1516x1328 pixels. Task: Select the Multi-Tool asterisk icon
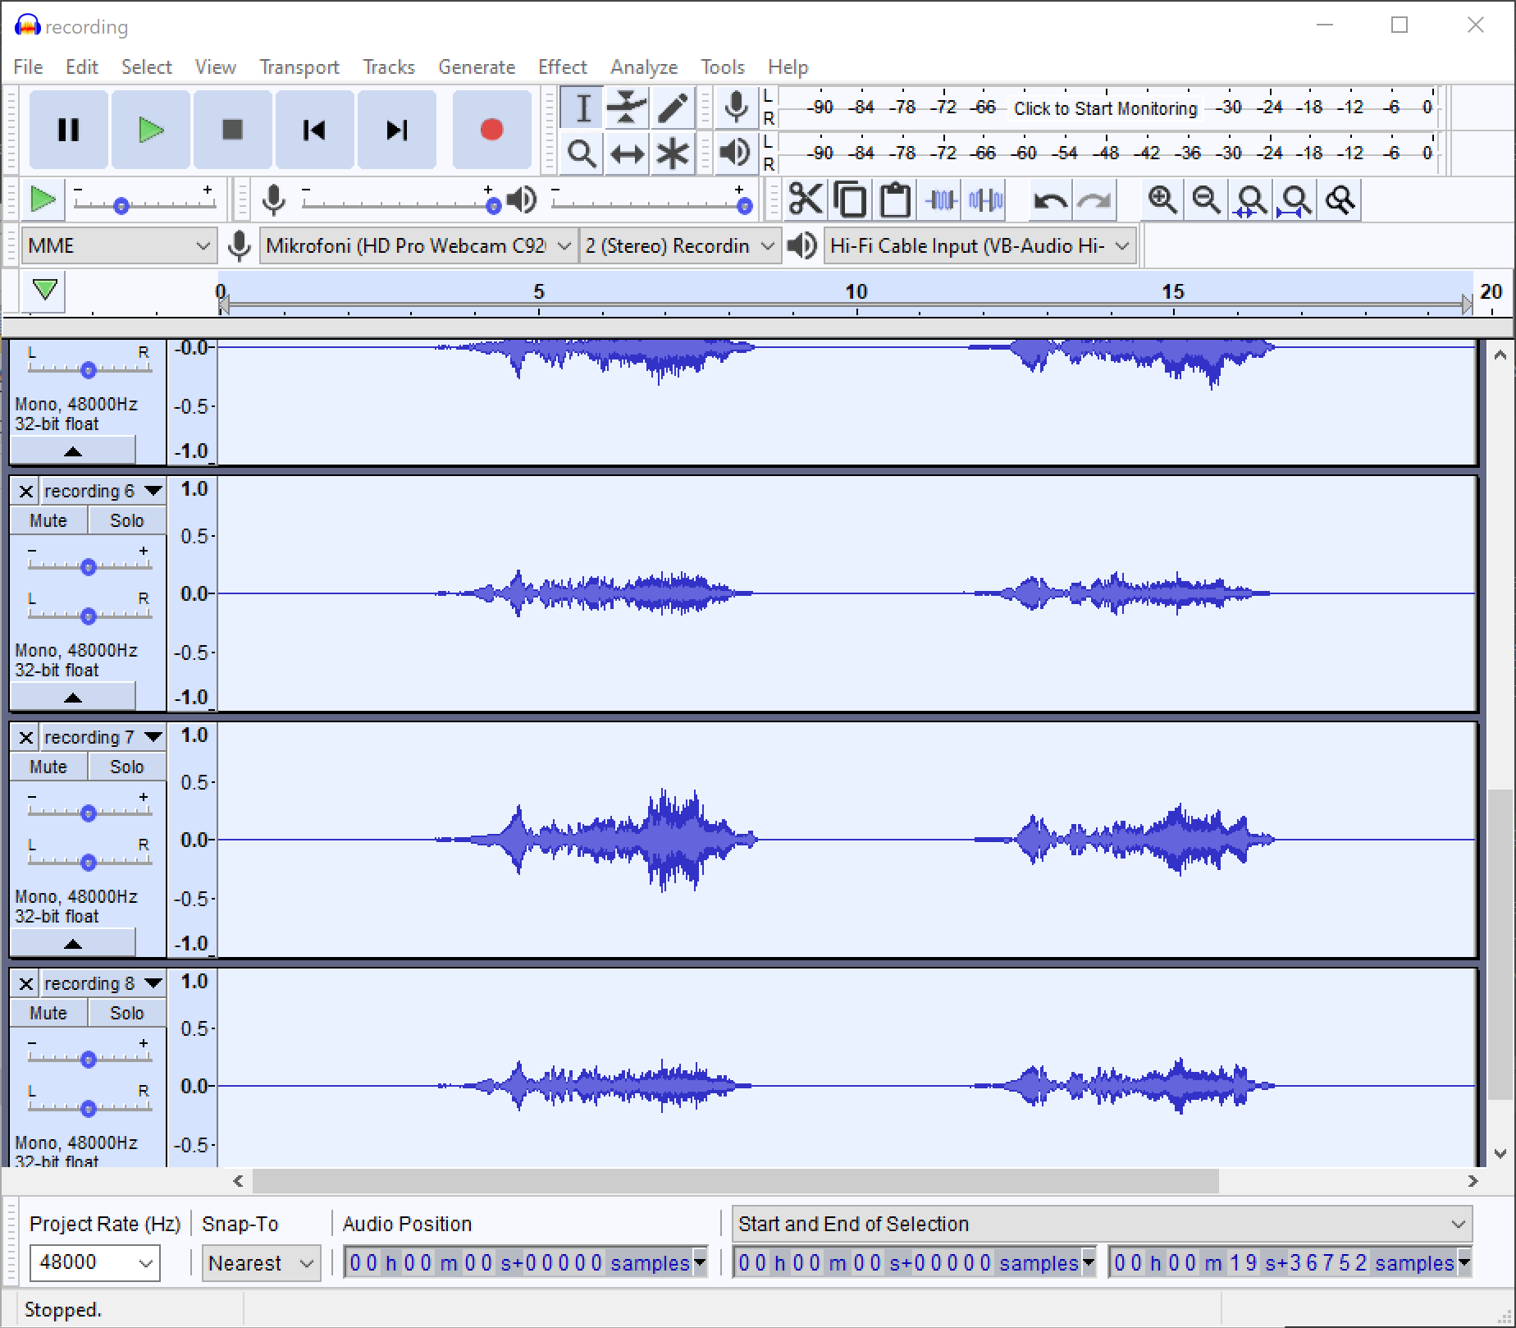673,153
